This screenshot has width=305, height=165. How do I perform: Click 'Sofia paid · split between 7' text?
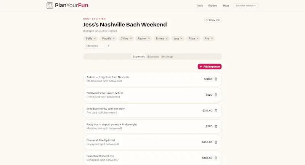click(x=103, y=160)
